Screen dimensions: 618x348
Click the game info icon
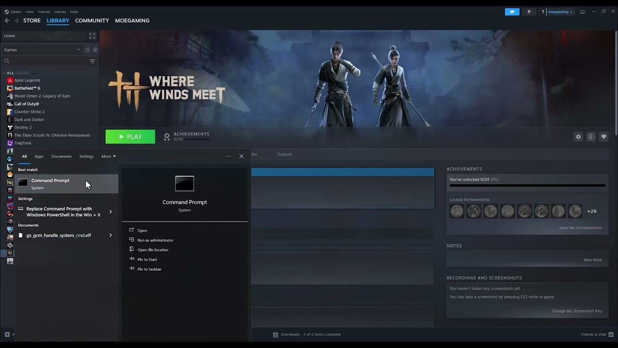pos(590,137)
